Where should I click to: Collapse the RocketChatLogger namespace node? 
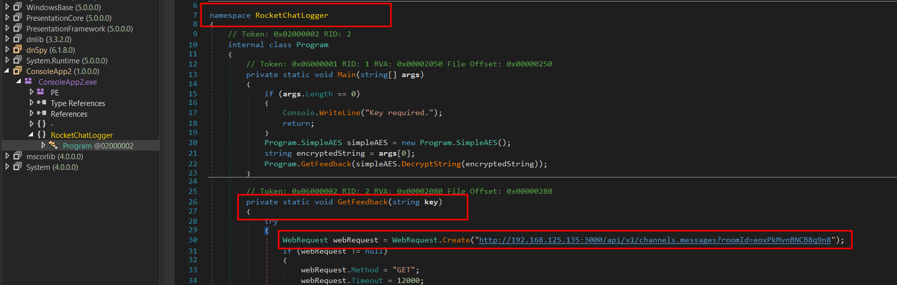click(x=31, y=135)
